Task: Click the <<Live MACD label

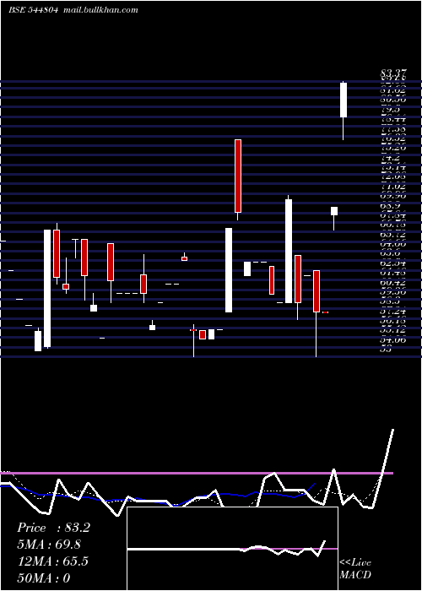Action: 355,569
